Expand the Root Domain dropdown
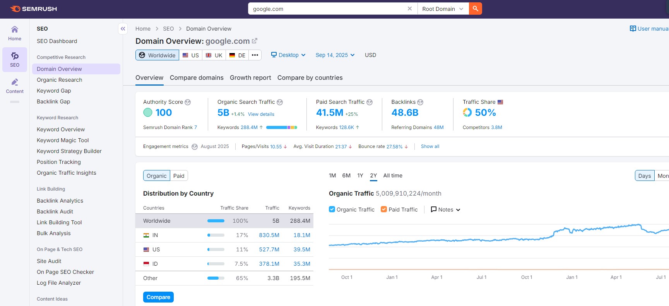 tap(443, 9)
